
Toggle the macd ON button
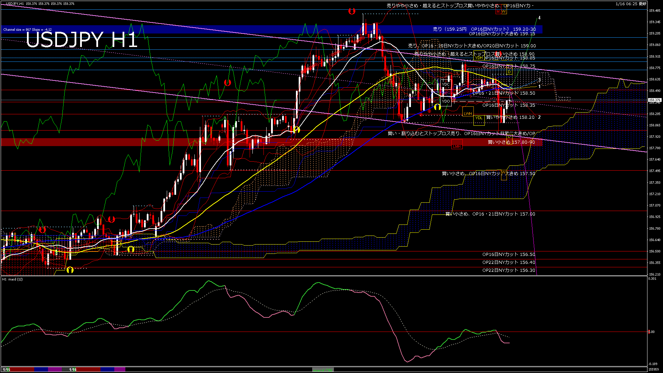323,370
